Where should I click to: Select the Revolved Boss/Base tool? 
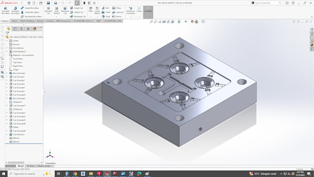(15, 11)
